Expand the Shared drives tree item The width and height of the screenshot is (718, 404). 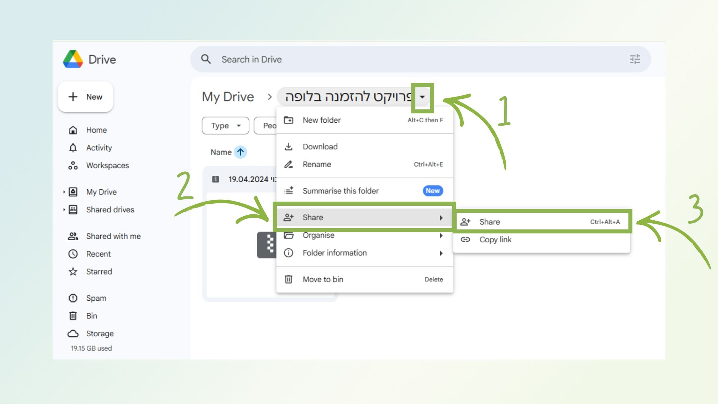[64, 210]
